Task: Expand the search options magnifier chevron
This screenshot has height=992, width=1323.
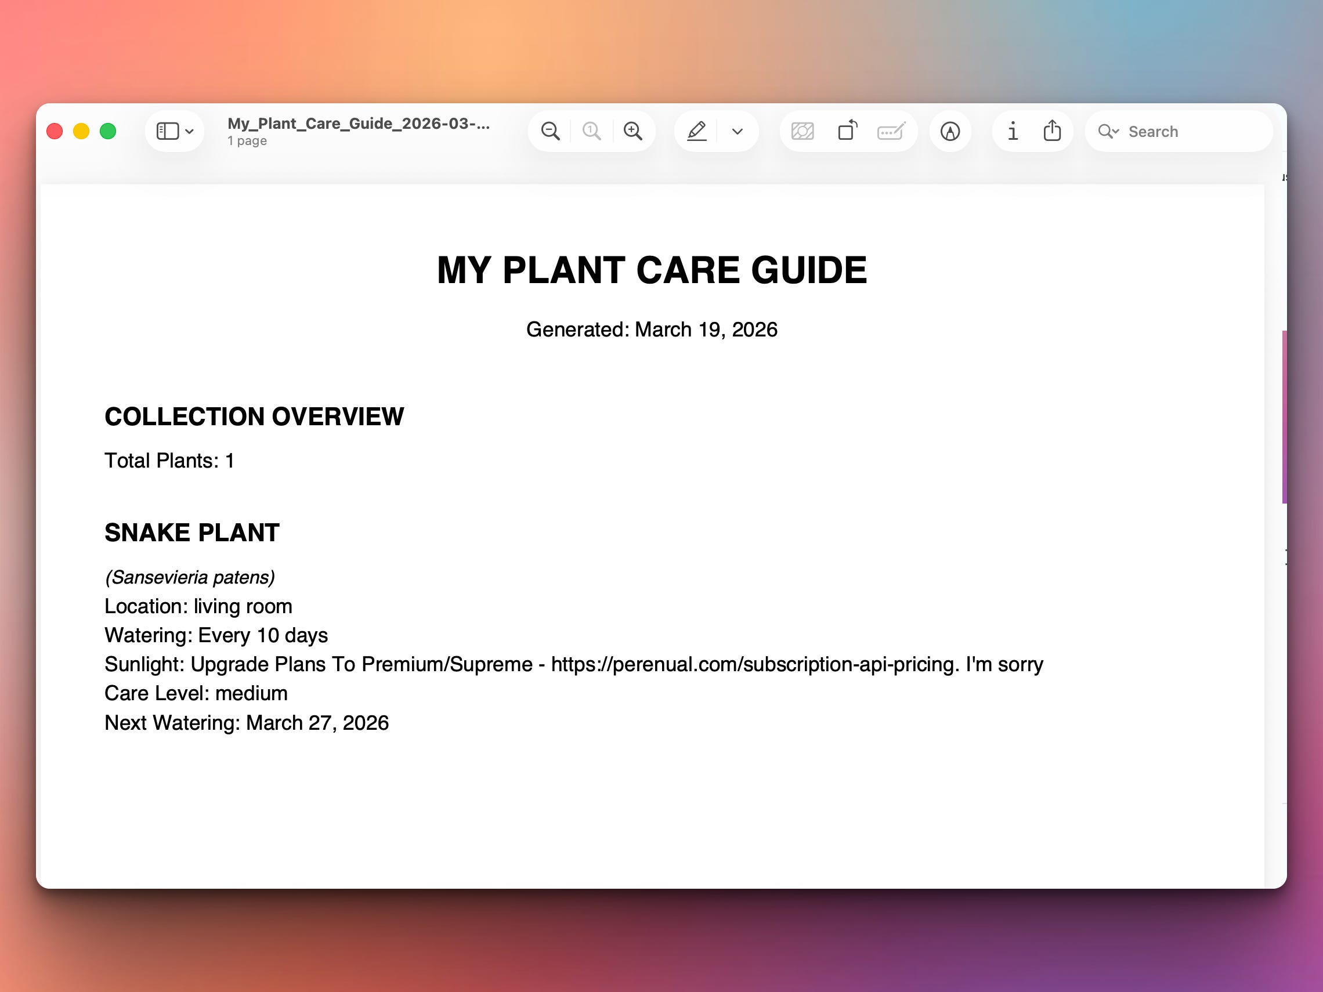Action: coord(1108,132)
